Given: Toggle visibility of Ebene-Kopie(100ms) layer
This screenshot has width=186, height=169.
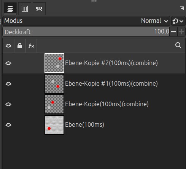Looking at the screenshot, I should pyautogui.click(x=8, y=104).
